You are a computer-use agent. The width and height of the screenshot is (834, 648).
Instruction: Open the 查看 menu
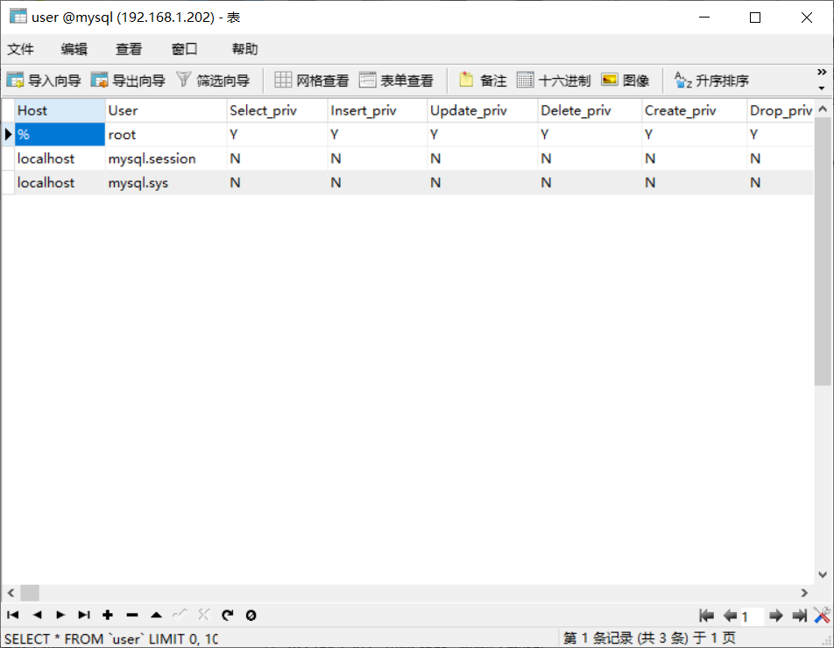pyautogui.click(x=129, y=49)
